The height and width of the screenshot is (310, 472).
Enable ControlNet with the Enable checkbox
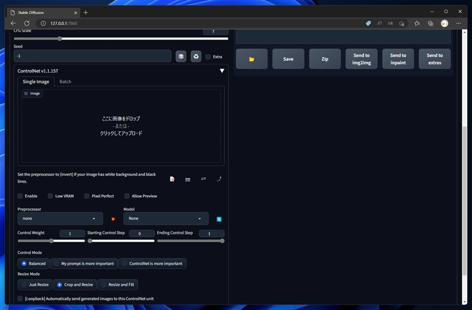click(x=20, y=196)
